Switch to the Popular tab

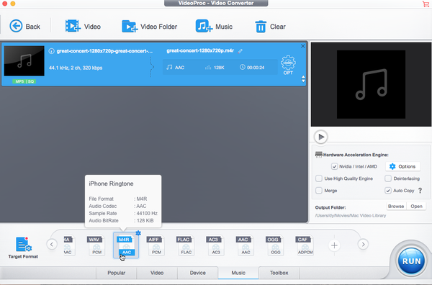pos(116,273)
